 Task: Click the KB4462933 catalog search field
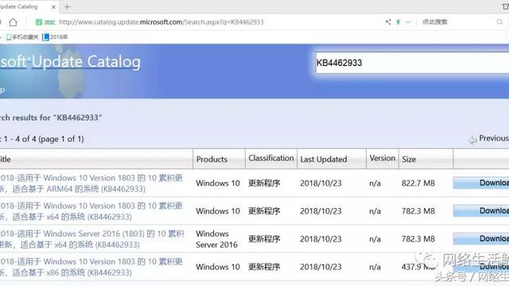[x=412, y=63]
